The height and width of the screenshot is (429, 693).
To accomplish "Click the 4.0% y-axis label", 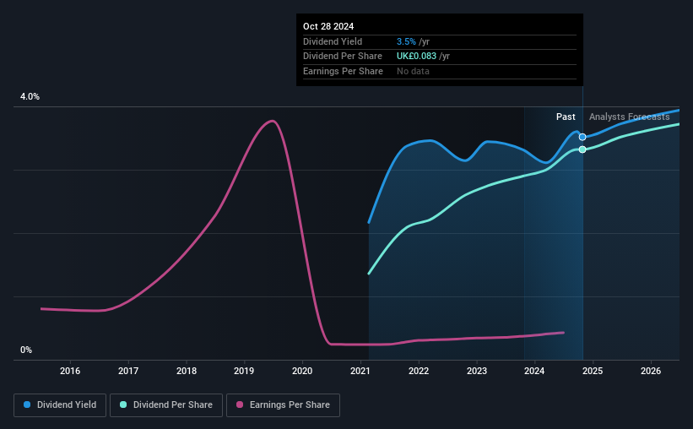I will [30, 97].
